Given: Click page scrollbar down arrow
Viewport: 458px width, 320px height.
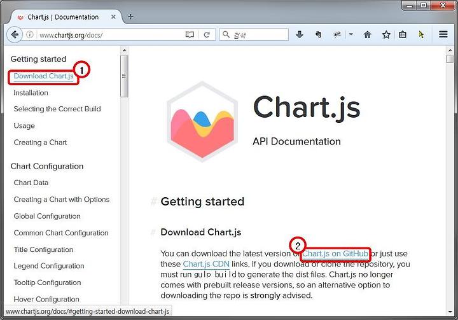Looking at the screenshot, I should pos(450,312).
